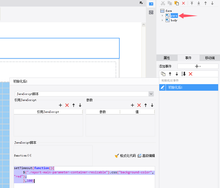Expand the para node in the component tree
Viewport: 220px width, 188px height.
pos(162,16)
